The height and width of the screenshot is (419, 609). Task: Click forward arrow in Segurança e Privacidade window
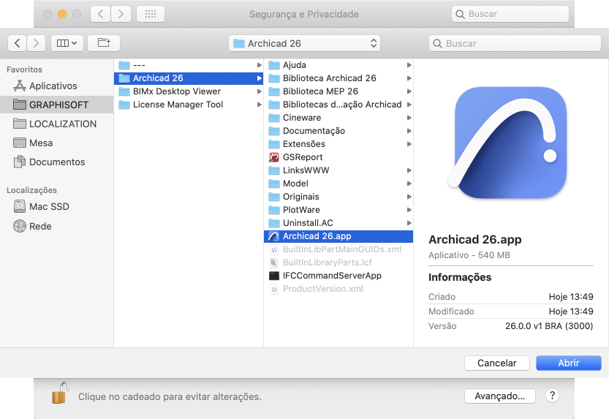(121, 14)
